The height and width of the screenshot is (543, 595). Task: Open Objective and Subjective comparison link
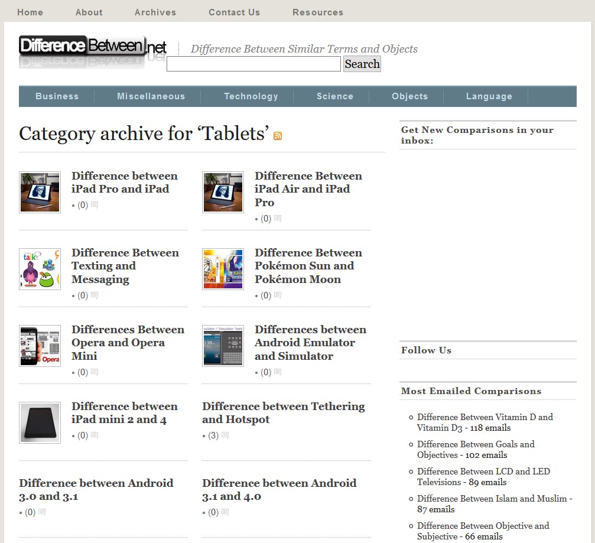point(483,531)
